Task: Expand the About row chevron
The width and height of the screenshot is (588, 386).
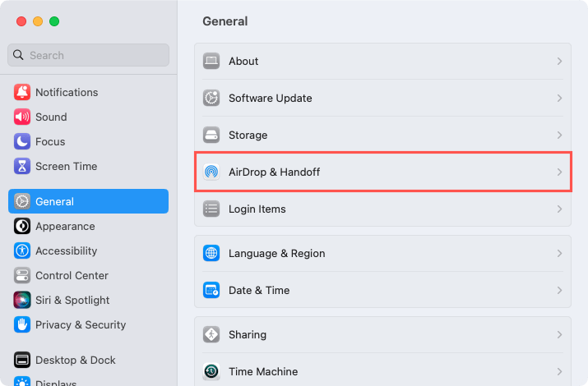Action: pos(559,61)
